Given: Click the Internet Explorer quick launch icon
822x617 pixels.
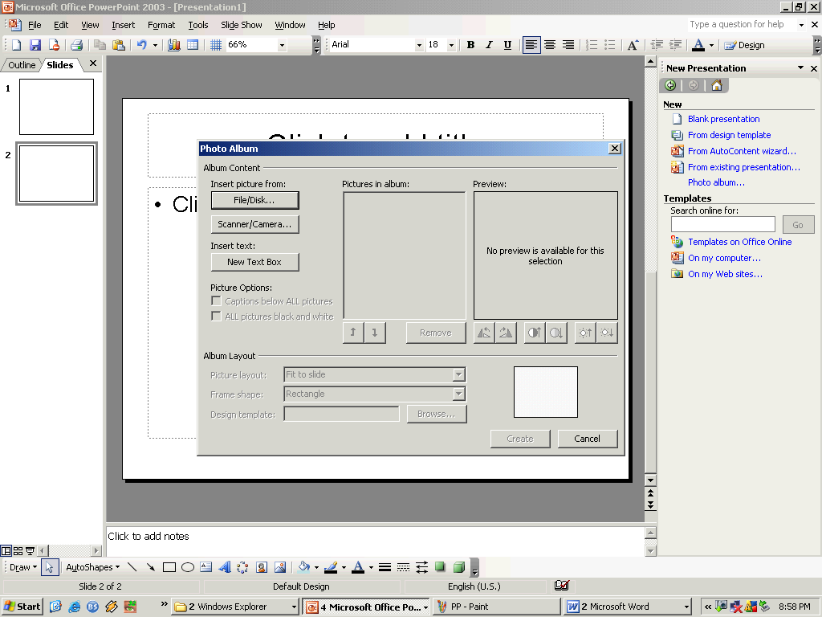Looking at the screenshot, I should click(74, 607).
